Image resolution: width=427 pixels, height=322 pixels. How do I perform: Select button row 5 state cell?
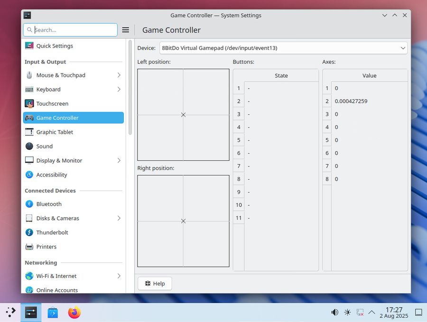coord(281,140)
